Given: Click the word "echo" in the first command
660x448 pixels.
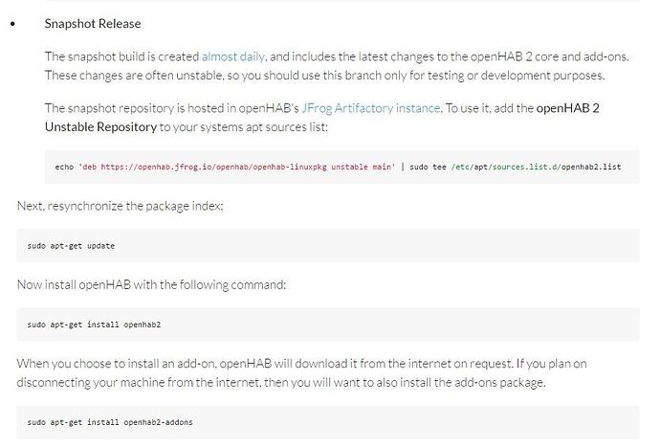Looking at the screenshot, I should pyautogui.click(x=64, y=167).
